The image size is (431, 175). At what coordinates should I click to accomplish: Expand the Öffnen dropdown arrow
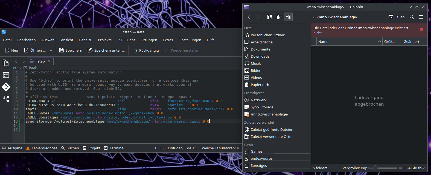tap(51, 50)
